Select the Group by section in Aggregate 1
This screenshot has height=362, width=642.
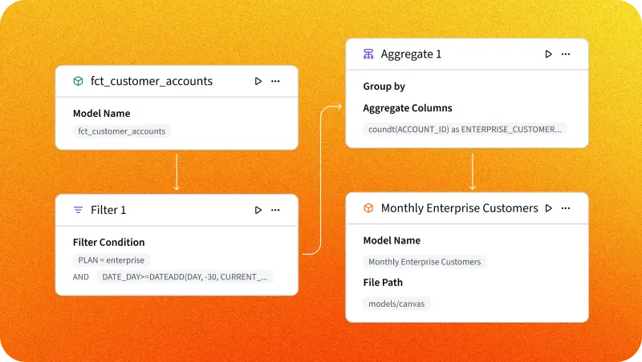click(384, 86)
